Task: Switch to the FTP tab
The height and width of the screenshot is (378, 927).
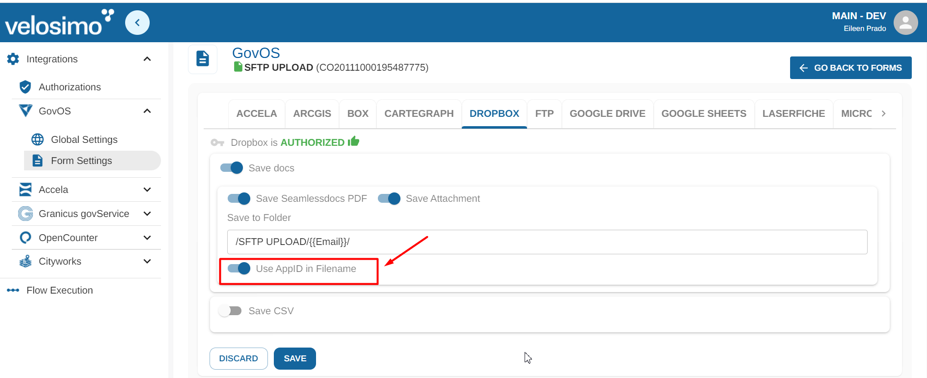Action: (x=544, y=113)
